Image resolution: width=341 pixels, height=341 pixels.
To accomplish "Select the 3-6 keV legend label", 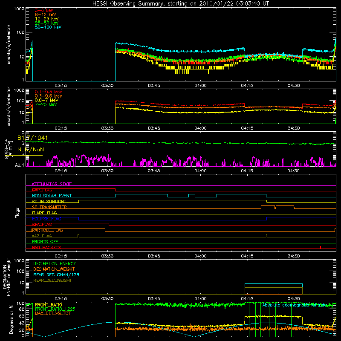I will [44, 10].
